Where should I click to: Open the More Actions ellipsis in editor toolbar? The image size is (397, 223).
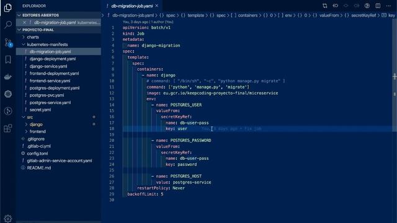pyautogui.click(x=388, y=6)
